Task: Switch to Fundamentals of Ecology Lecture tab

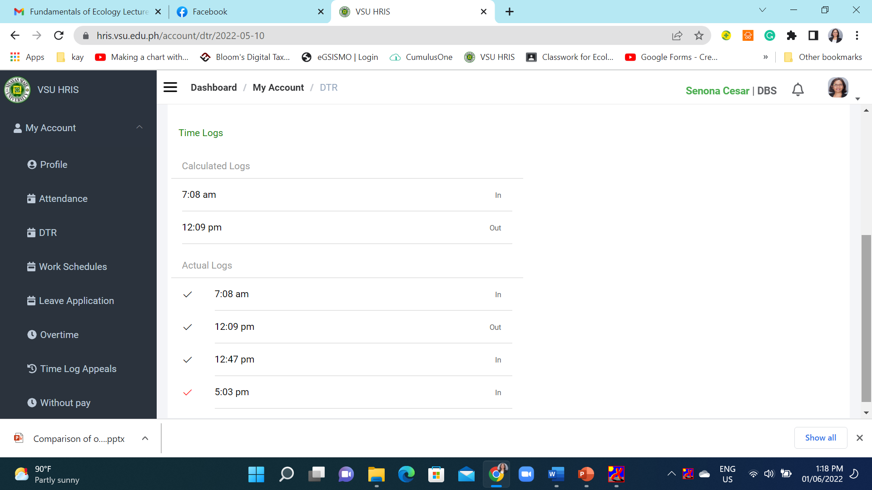Action: (89, 12)
